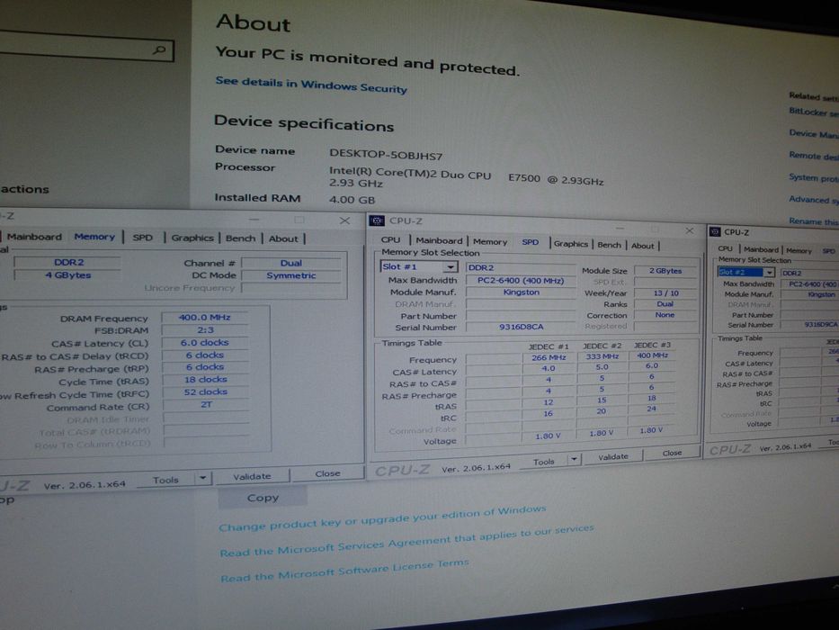The width and height of the screenshot is (839, 630).
Task: Click Tools button in left CPU-Z window
Action: click(165, 480)
